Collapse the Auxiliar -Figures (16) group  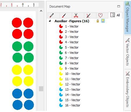pos(50,21)
